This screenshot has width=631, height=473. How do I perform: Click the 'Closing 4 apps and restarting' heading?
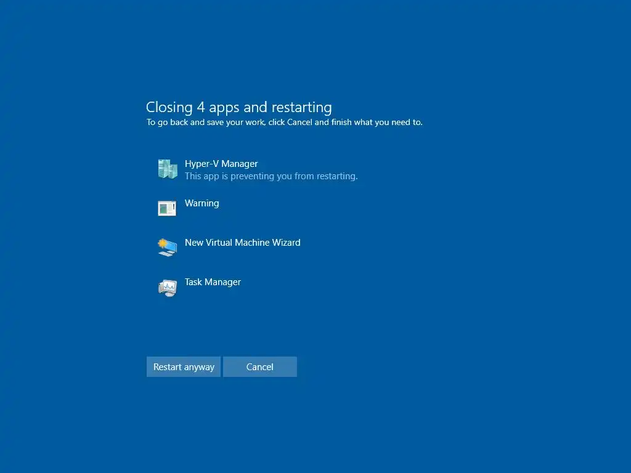click(239, 107)
